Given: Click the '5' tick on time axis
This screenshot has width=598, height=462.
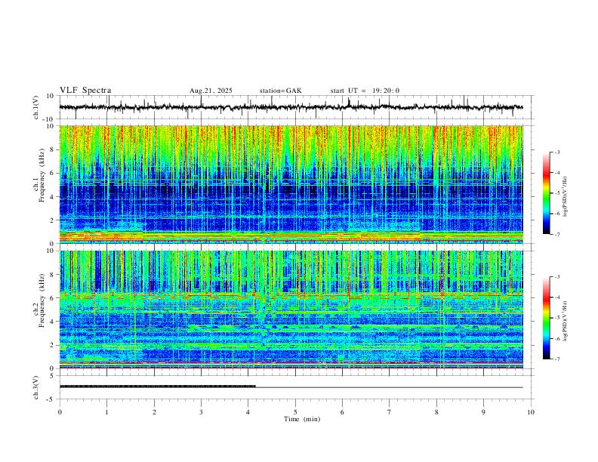Looking at the screenshot, I should click(295, 412).
